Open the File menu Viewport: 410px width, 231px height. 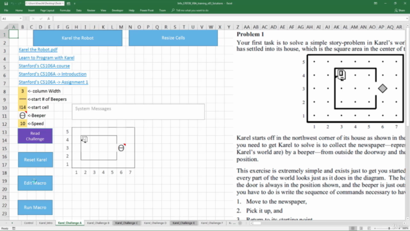coord(6,10)
